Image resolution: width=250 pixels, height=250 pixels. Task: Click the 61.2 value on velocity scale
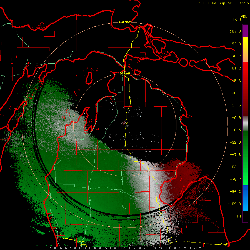coord(236,68)
